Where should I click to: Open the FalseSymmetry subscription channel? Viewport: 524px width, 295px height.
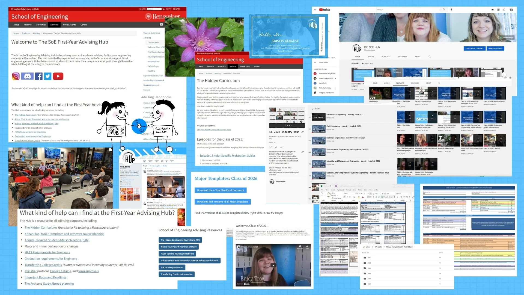pos(325,88)
